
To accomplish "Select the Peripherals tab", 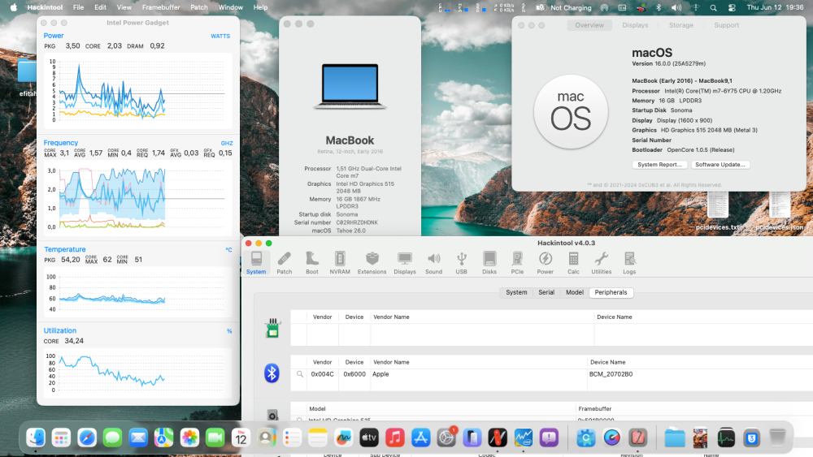I will click(x=611, y=292).
